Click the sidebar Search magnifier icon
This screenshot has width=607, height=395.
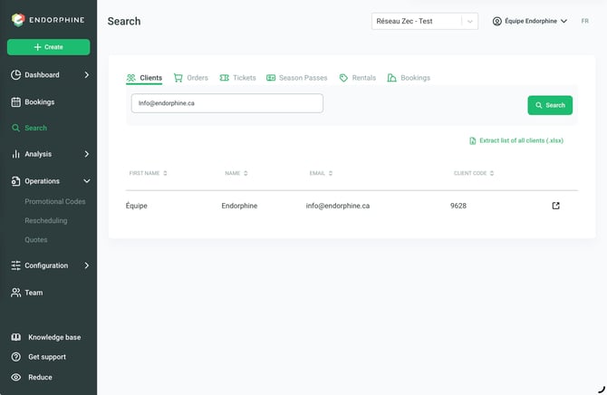point(15,128)
